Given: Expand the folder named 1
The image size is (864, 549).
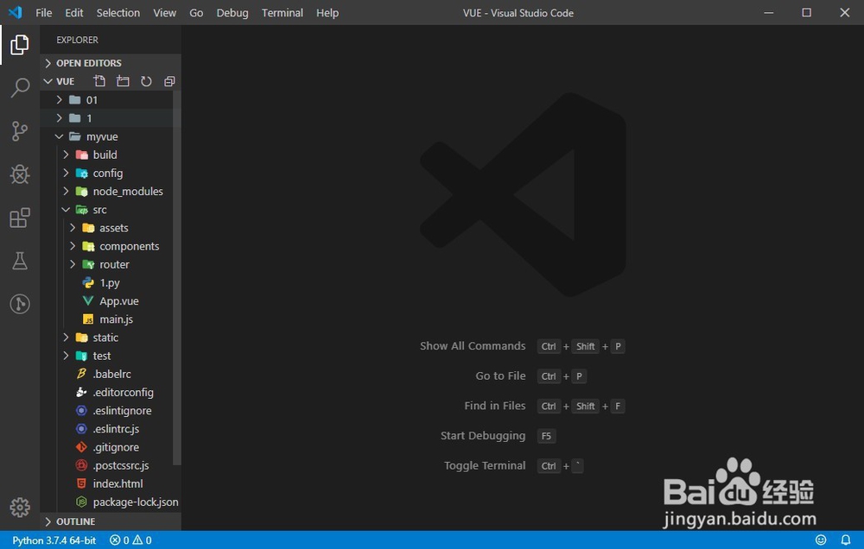Looking at the screenshot, I should coord(106,118).
